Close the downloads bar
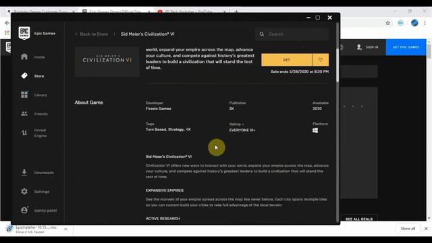432x243 pixels. click(426, 229)
